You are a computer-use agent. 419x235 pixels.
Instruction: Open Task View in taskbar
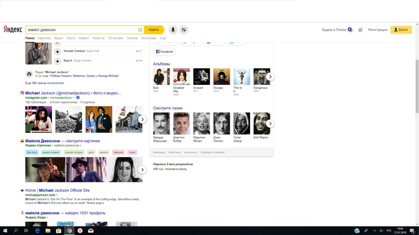click(26, 231)
